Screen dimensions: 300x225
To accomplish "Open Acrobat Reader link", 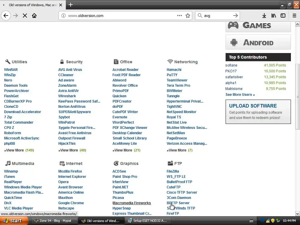I will [x=125, y=70].
